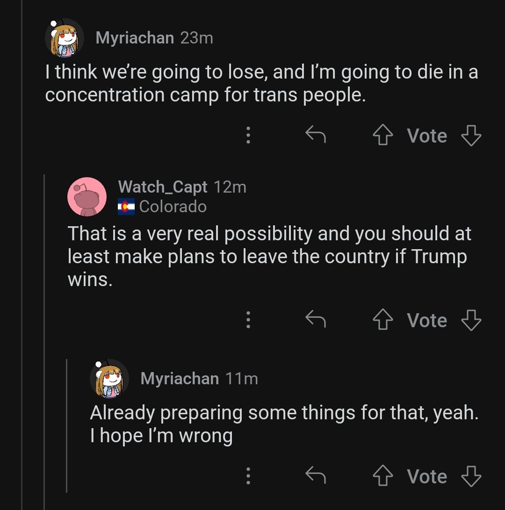Click the Colorado flag flair icon

(x=126, y=207)
